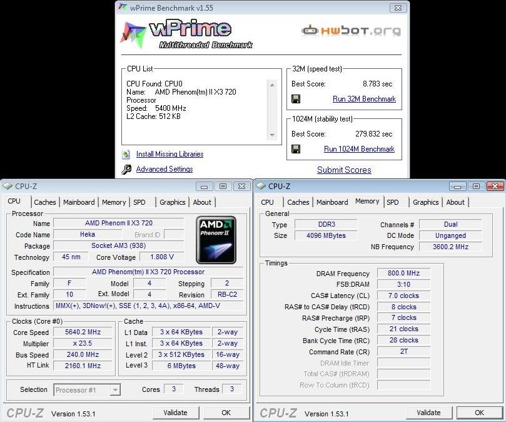
Task: Click the Core Voltage 1.808 V value
Action: coord(162,257)
